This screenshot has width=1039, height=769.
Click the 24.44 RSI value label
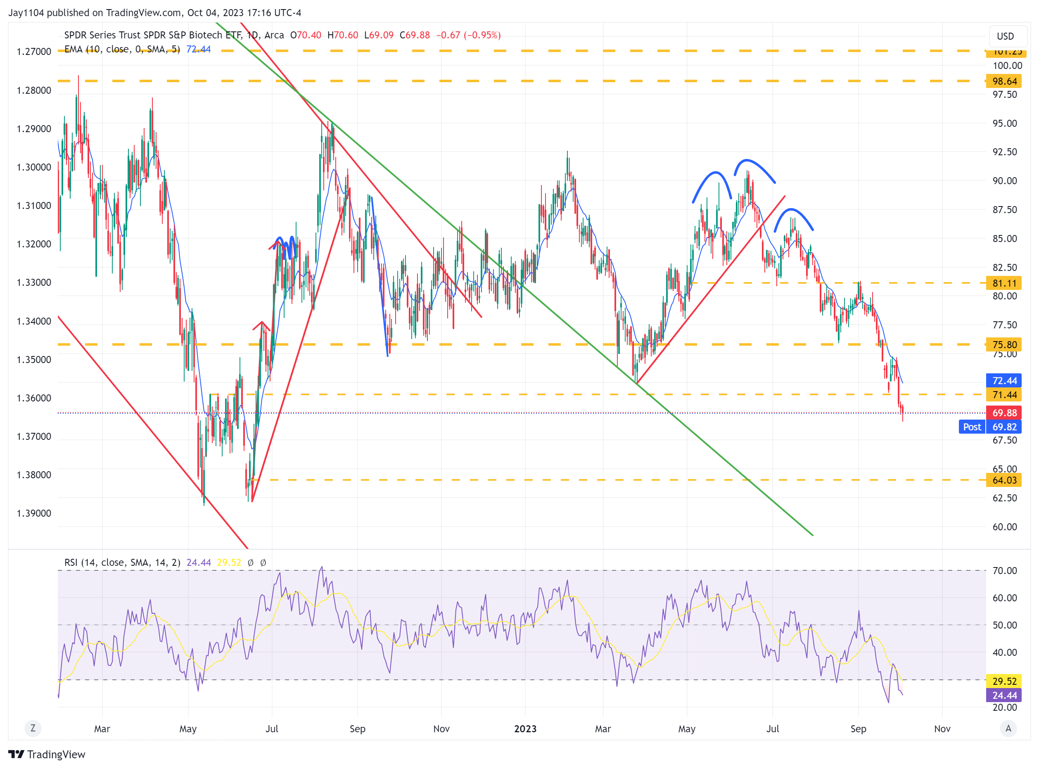[x=1003, y=695]
